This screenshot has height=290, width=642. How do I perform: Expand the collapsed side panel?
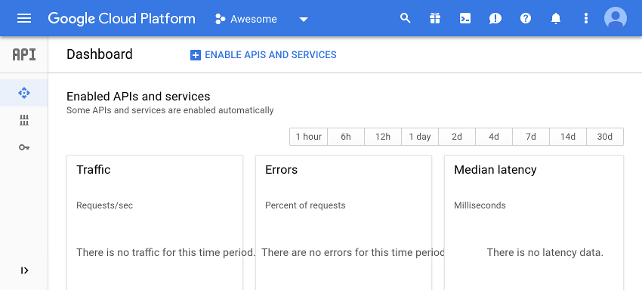(x=24, y=270)
